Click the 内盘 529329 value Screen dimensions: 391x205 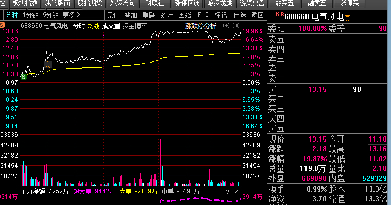375,178
